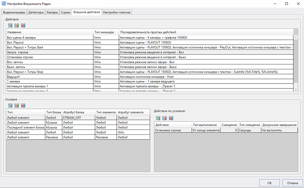Go to the Камеры tab
304x188 pixels.
pos(52,12)
